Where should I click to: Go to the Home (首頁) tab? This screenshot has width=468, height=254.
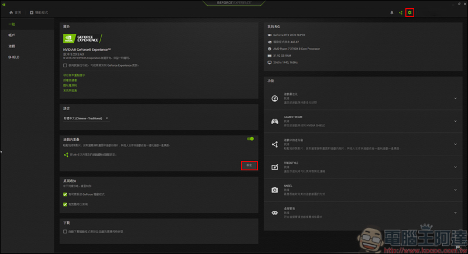click(x=15, y=12)
